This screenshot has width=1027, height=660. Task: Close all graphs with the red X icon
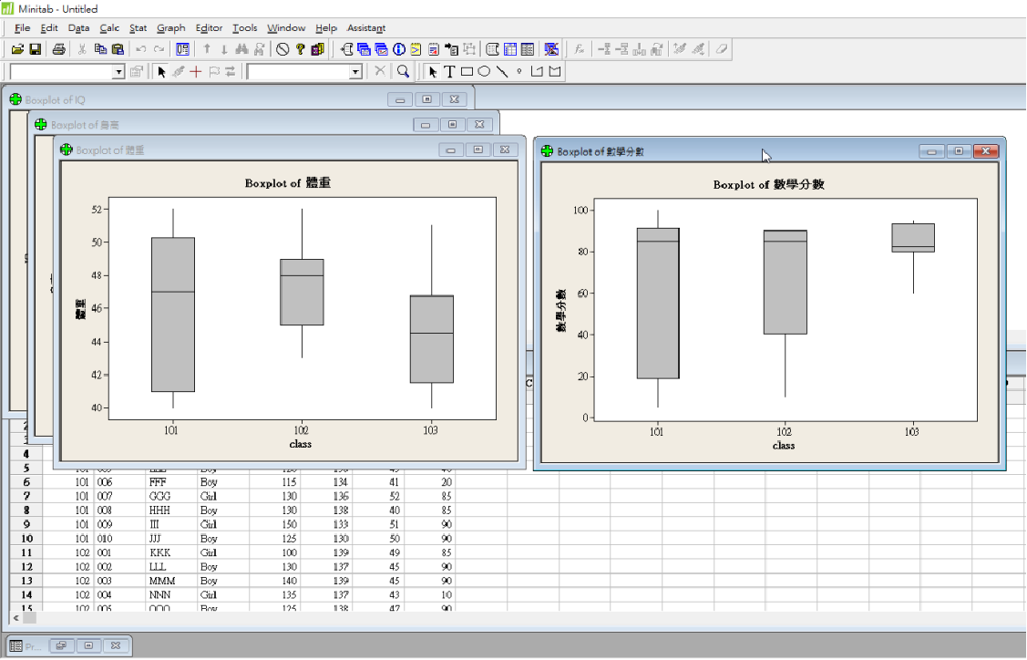551,49
